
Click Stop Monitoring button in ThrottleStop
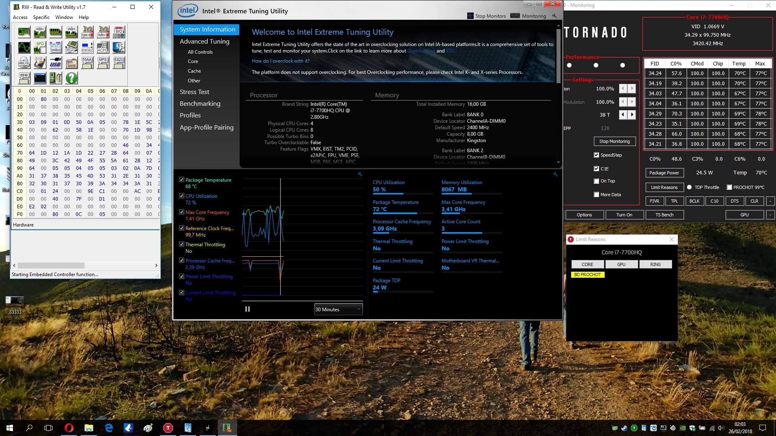click(614, 141)
